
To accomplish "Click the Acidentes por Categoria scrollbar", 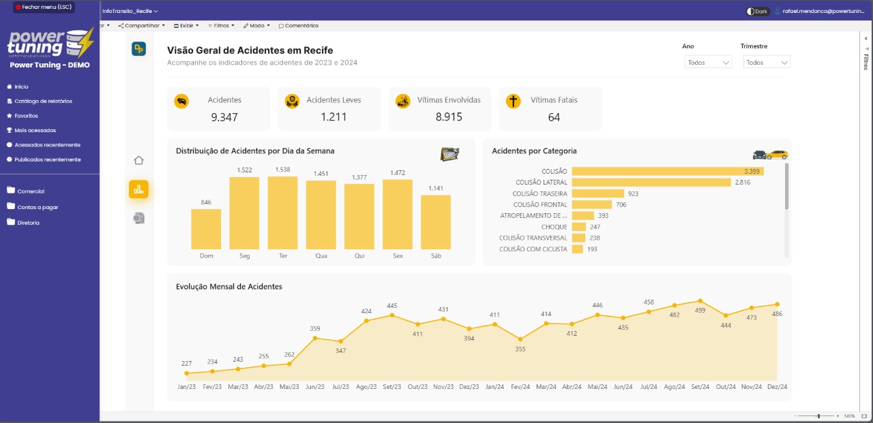I will point(786,186).
